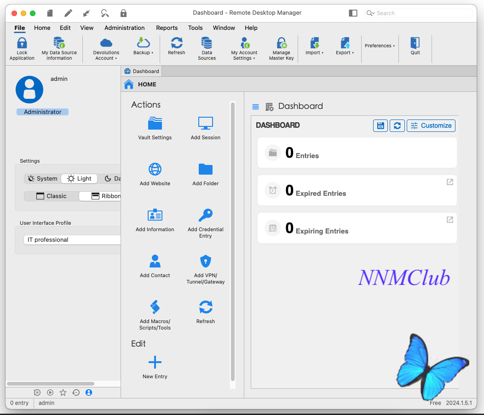Open Preferences dropdown
This screenshot has width=484, height=415.
pyautogui.click(x=380, y=45)
